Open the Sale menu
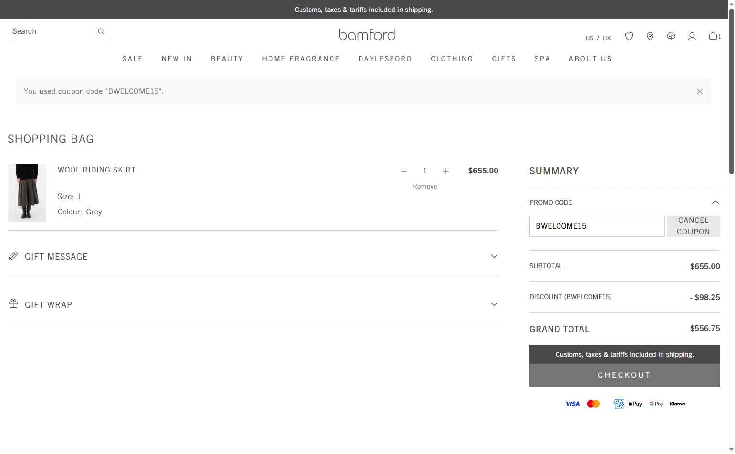 [x=133, y=59]
